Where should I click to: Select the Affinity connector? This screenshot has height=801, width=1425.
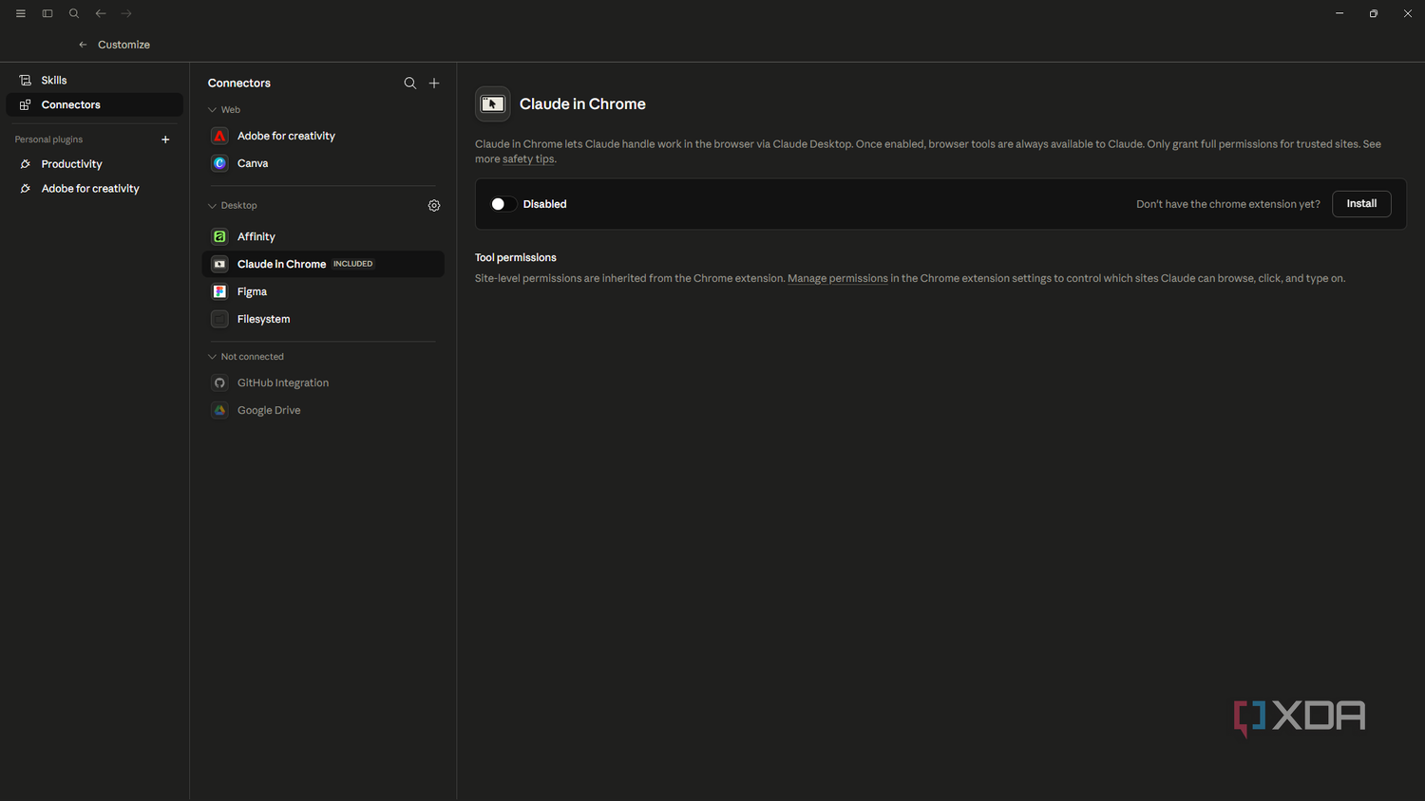323,236
